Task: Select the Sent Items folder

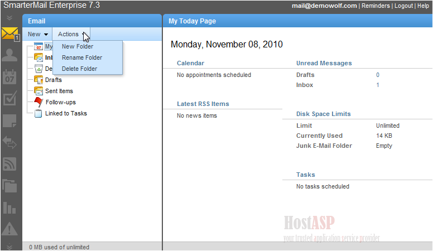Action: (x=59, y=91)
